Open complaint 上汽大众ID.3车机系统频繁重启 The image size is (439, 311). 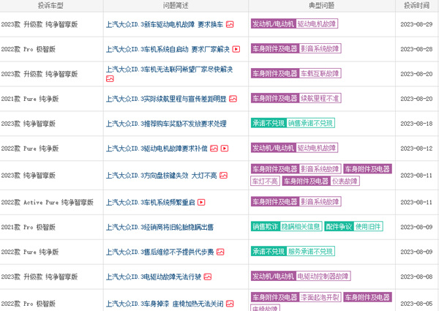(150, 203)
